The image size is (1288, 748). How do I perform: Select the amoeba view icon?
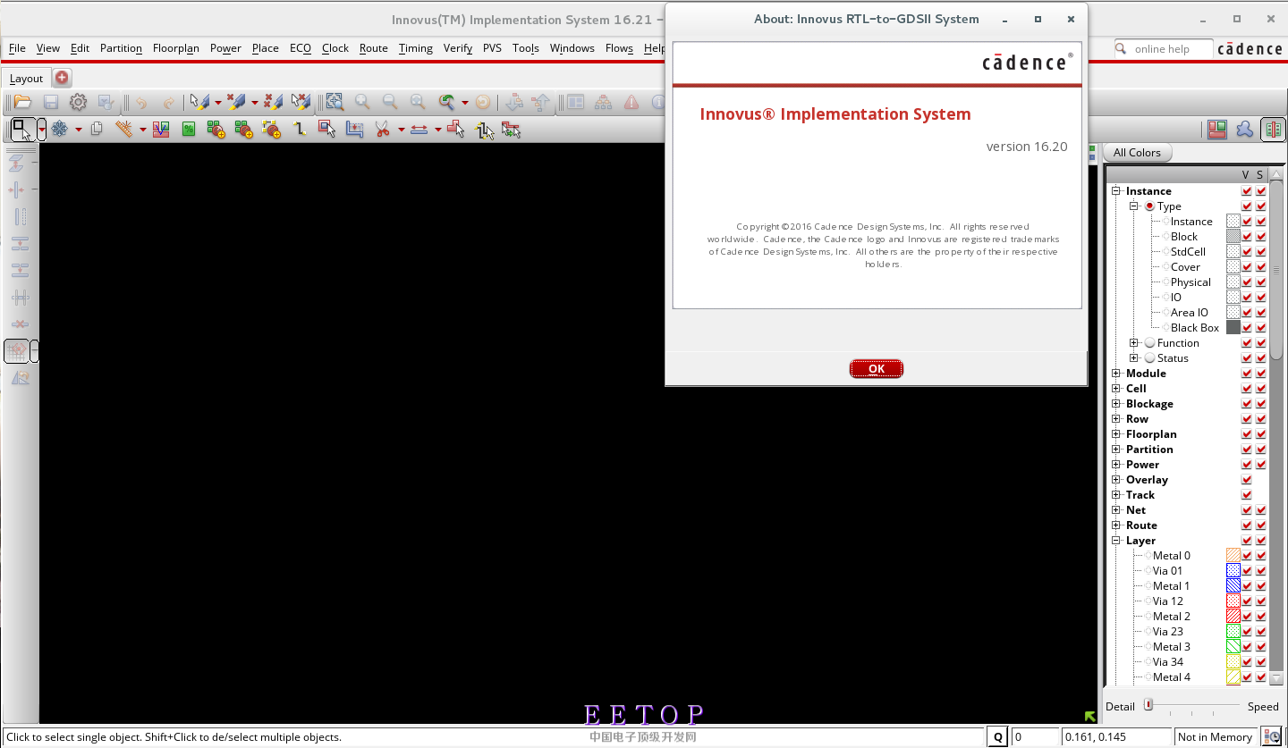click(x=1245, y=130)
